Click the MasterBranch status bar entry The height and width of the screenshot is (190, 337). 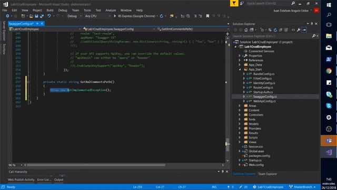click(x=302, y=187)
